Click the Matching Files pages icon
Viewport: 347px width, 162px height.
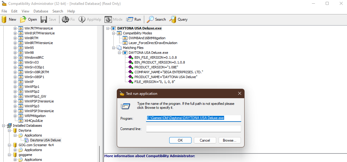click(x=119, y=48)
